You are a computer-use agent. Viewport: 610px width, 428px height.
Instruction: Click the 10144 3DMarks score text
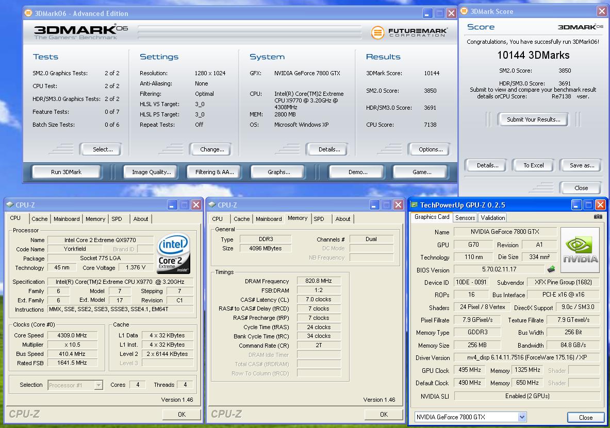533,55
